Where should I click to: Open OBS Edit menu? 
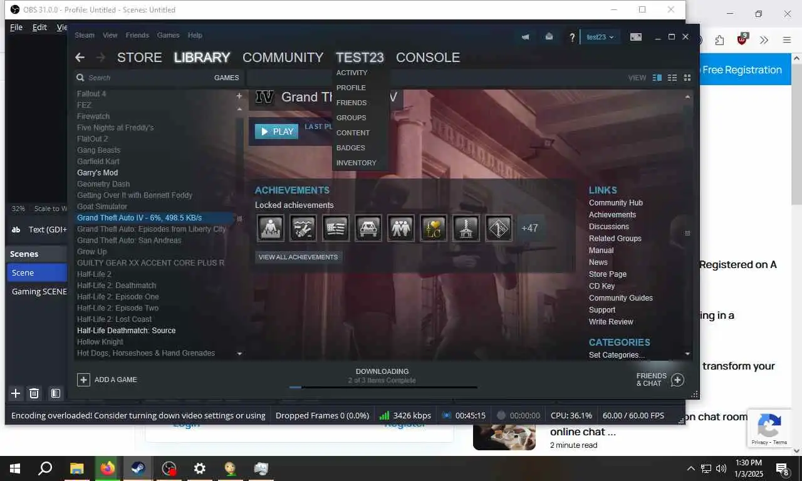39,27
